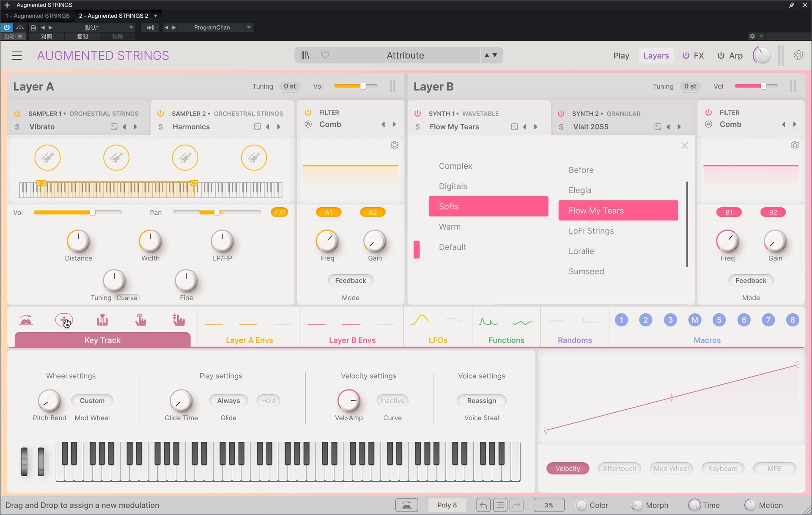Click the keyboard panel button in status bar
Screen dimensions: 812x515
tap(406, 505)
